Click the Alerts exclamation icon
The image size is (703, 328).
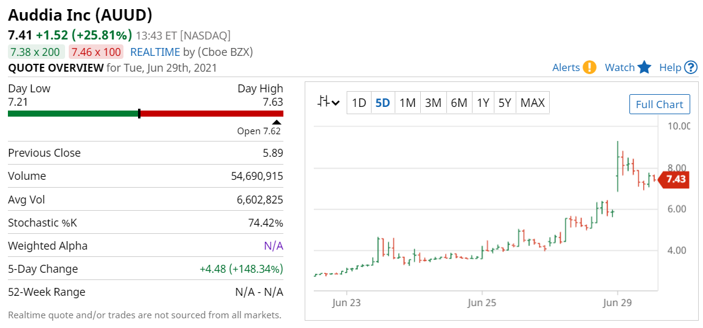tap(589, 67)
